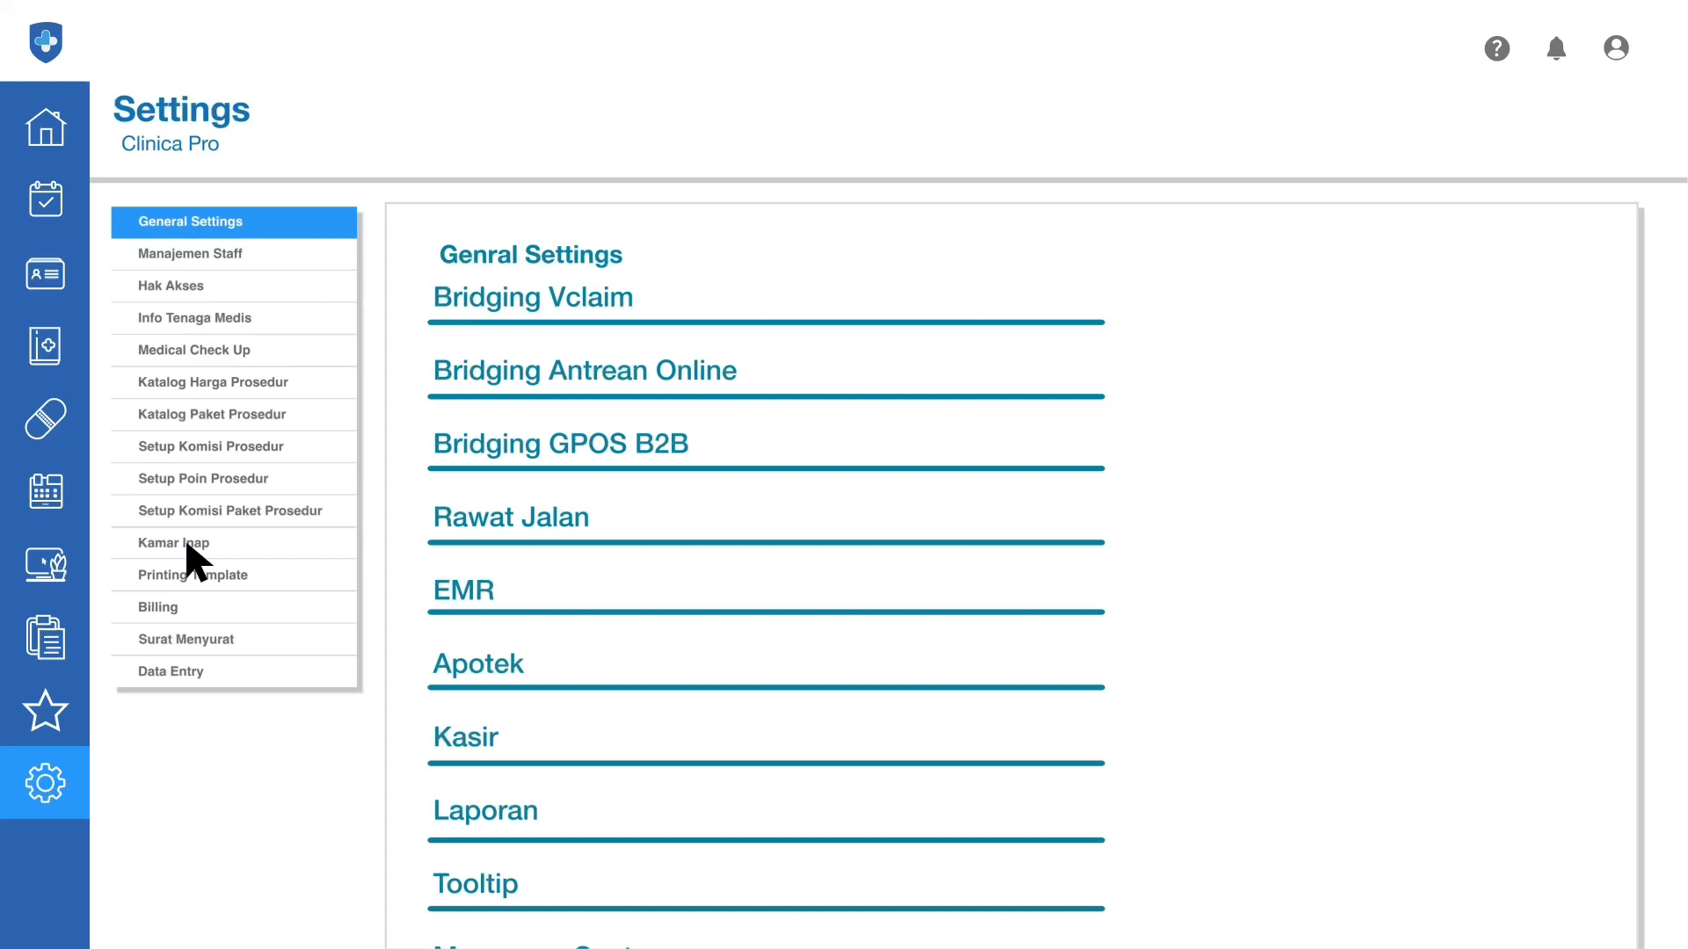The width and height of the screenshot is (1688, 949).
Task: Open the patient ID card icon
Action: 45,273
